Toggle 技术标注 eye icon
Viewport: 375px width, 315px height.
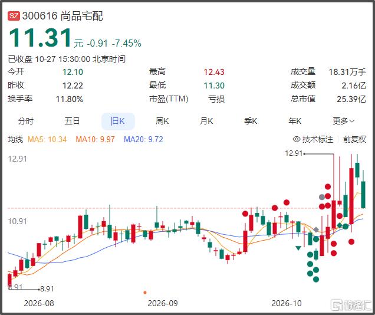click(x=297, y=139)
